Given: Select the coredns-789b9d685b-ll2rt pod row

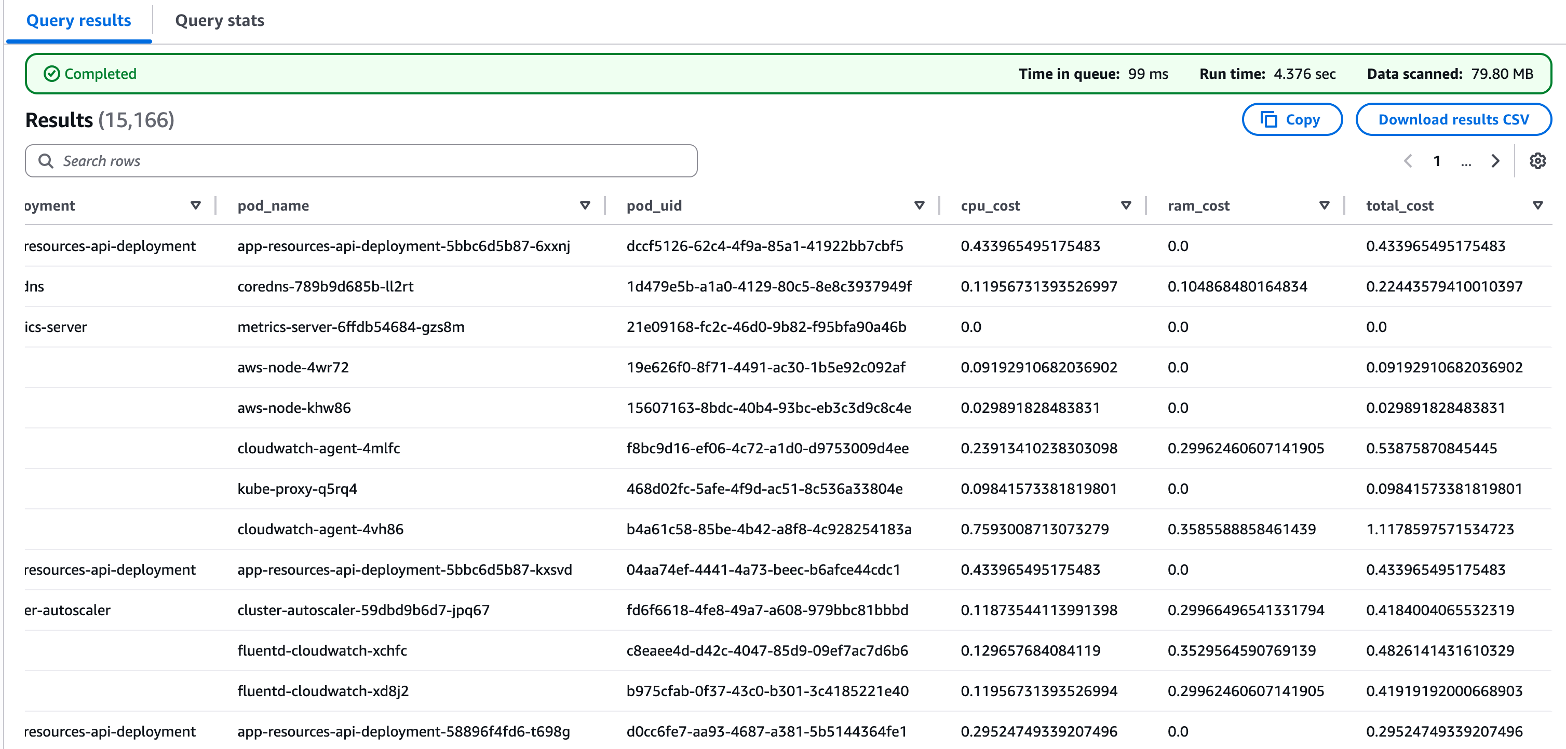Looking at the screenshot, I should [325, 287].
